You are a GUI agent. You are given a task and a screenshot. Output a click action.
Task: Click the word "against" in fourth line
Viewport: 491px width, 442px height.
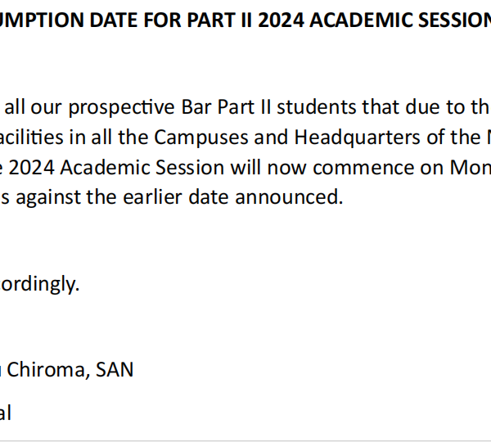[x=48, y=197]
